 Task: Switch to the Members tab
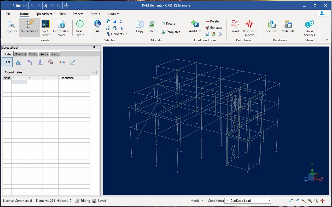coord(20,54)
